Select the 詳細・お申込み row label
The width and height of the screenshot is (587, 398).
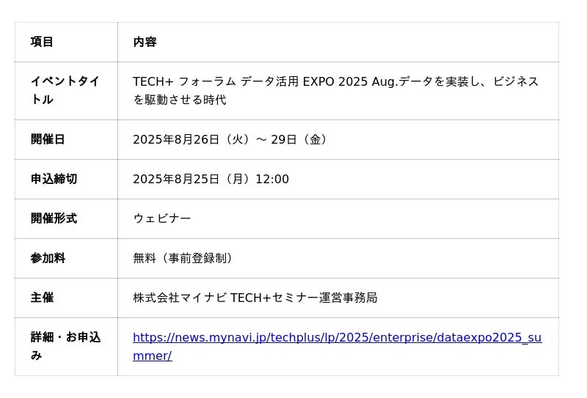(65, 347)
